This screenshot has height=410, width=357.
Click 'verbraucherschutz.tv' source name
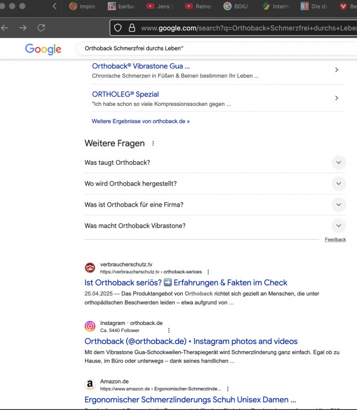pos(126,265)
